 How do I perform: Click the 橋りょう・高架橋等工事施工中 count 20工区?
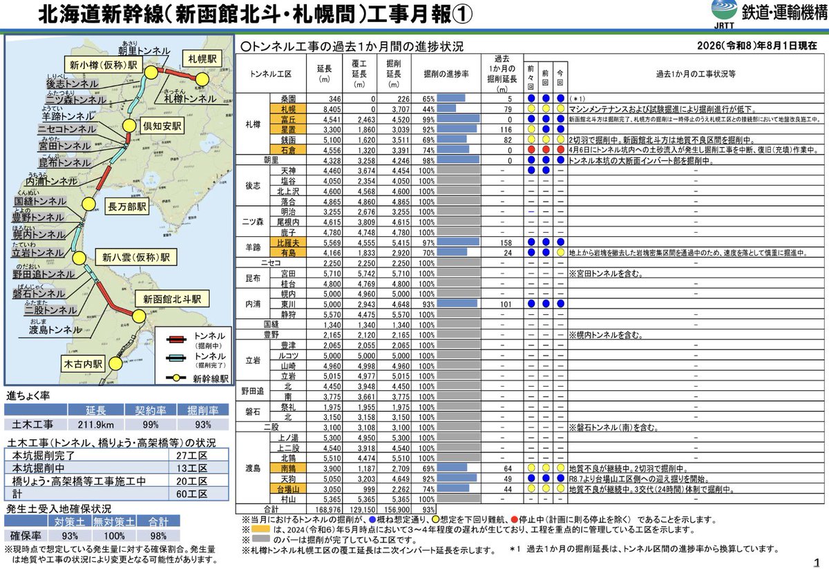(192, 481)
